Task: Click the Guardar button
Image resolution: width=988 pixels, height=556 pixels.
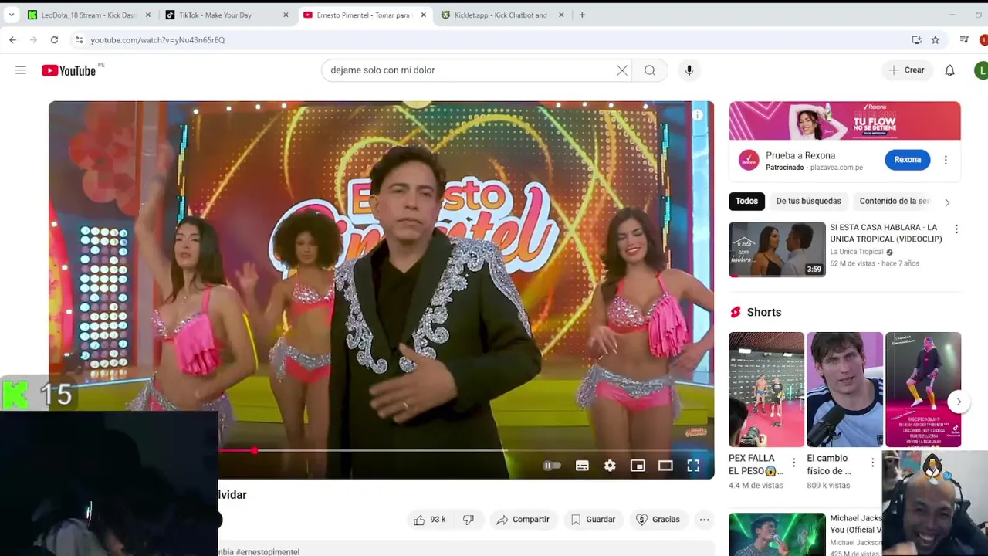Action: [x=593, y=520]
